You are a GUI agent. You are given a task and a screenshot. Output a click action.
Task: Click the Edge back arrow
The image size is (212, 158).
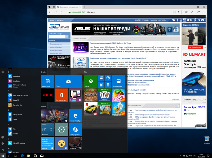point(50,12)
